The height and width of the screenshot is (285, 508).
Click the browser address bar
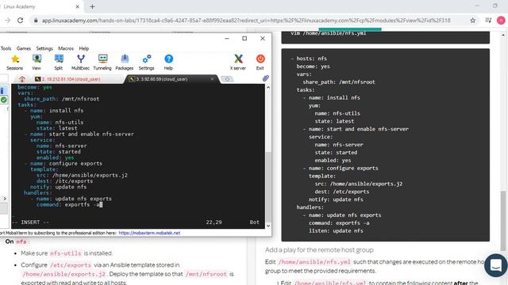click(x=246, y=21)
